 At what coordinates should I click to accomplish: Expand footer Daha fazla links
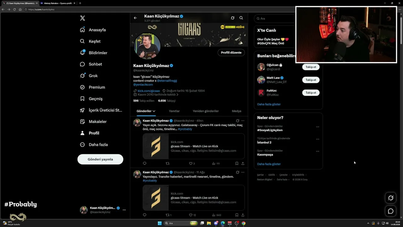click(x=283, y=180)
